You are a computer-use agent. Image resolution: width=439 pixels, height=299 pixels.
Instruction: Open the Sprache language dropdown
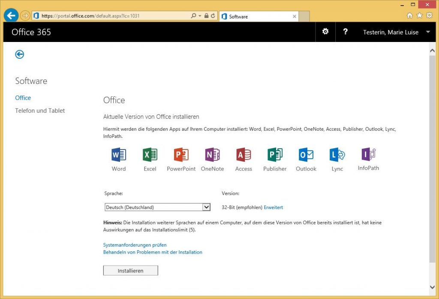[157, 207]
